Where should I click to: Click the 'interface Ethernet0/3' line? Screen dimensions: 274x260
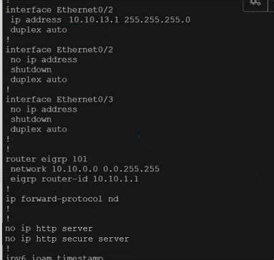click(59, 100)
